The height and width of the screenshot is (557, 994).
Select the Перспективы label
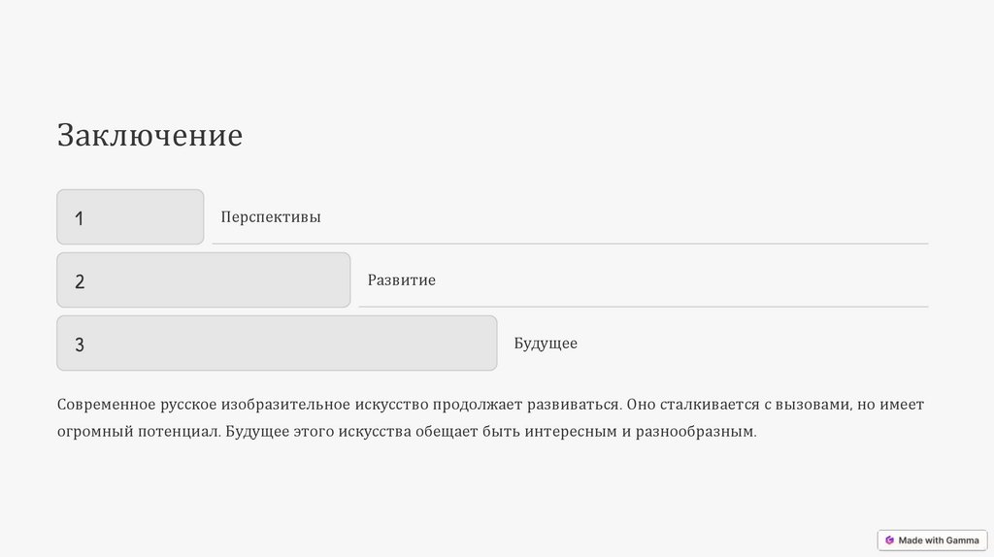click(x=270, y=217)
